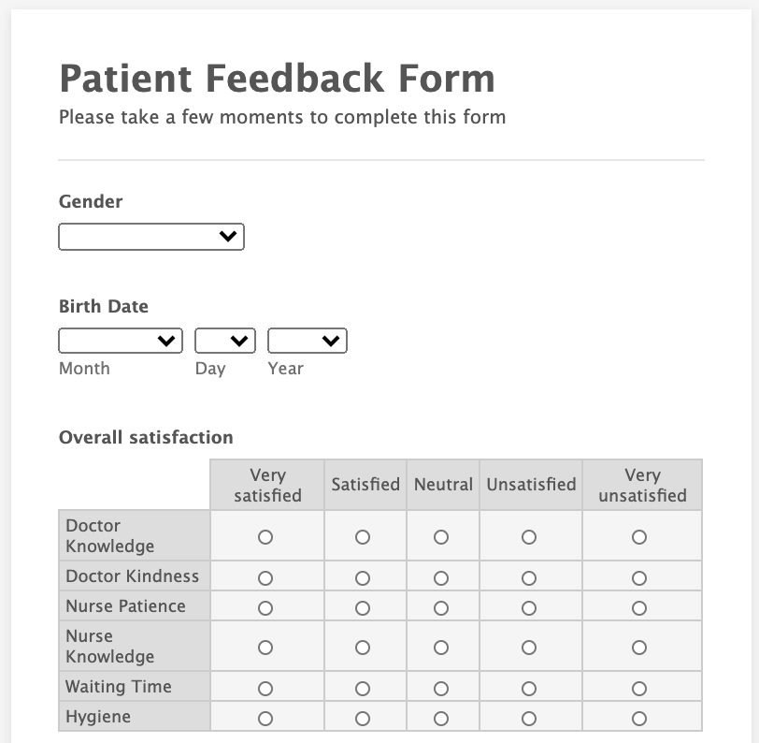Mark Hygiene as Neutral

[441, 719]
